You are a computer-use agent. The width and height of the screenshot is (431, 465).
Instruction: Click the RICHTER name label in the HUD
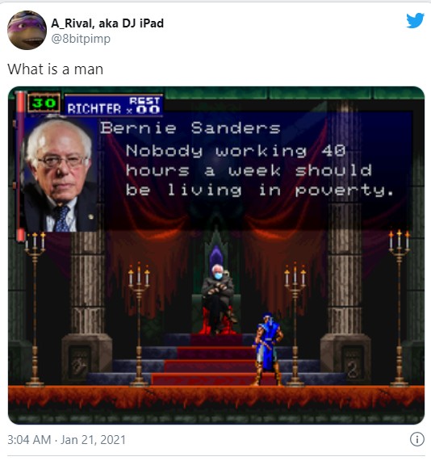(94, 109)
